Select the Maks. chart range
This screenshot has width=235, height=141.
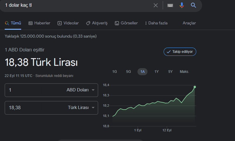point(184,72)
